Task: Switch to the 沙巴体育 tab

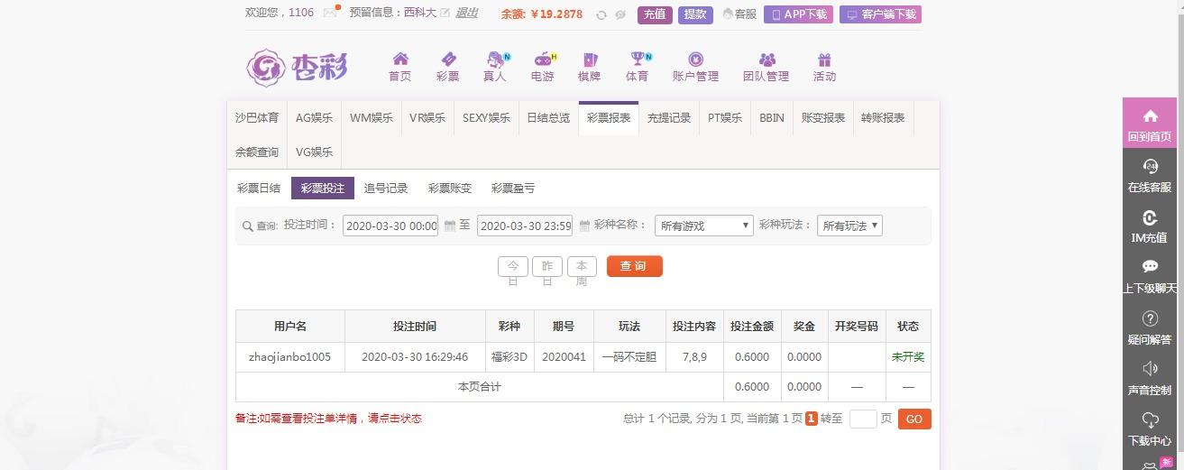Action: coord(257,118)
